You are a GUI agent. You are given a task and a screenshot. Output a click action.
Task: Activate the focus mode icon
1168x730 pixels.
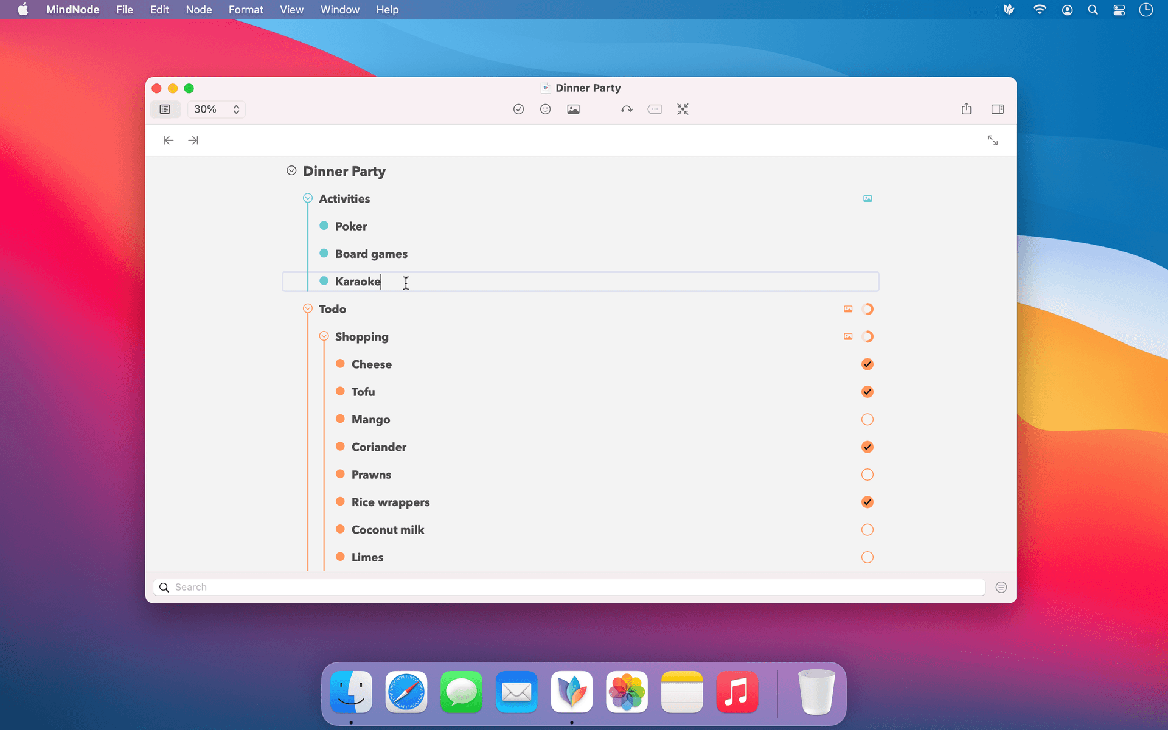coord(683,109)
